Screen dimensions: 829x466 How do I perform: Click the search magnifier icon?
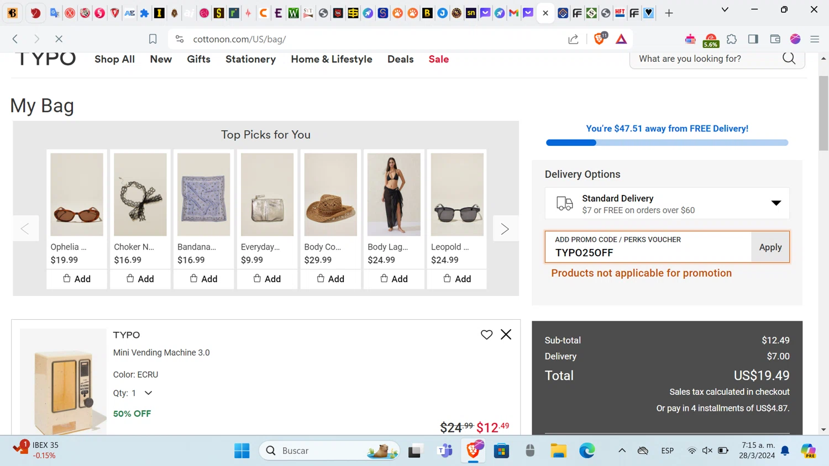(x=789, y=59)
